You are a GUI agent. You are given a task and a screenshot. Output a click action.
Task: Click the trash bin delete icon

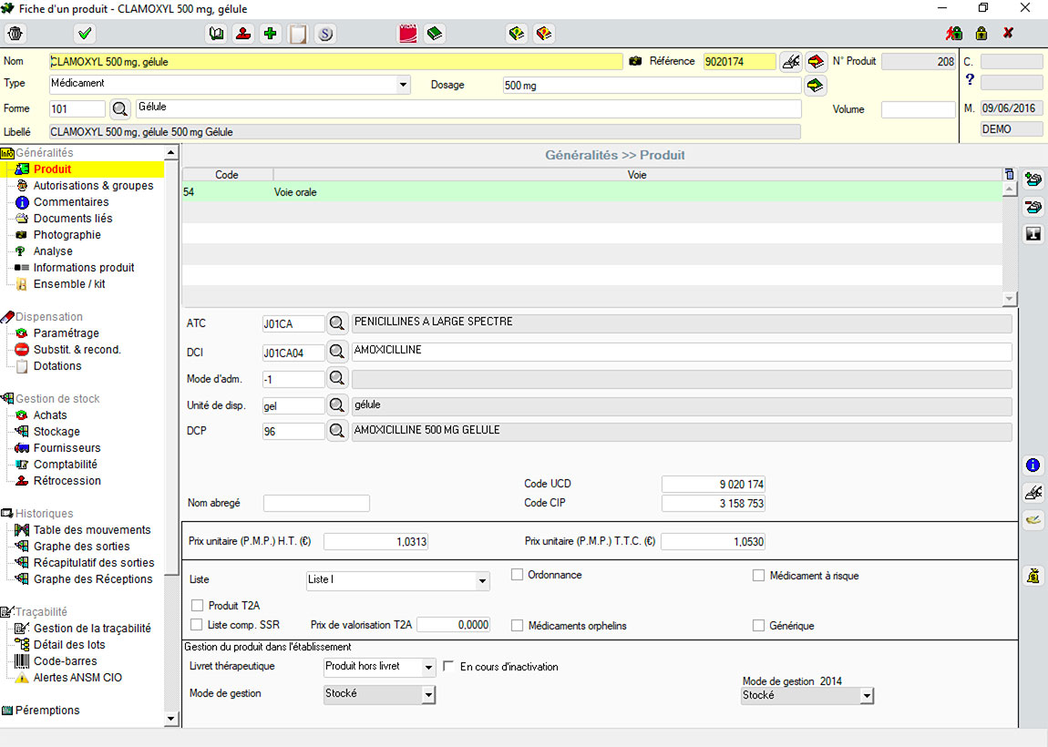(15, 34)
